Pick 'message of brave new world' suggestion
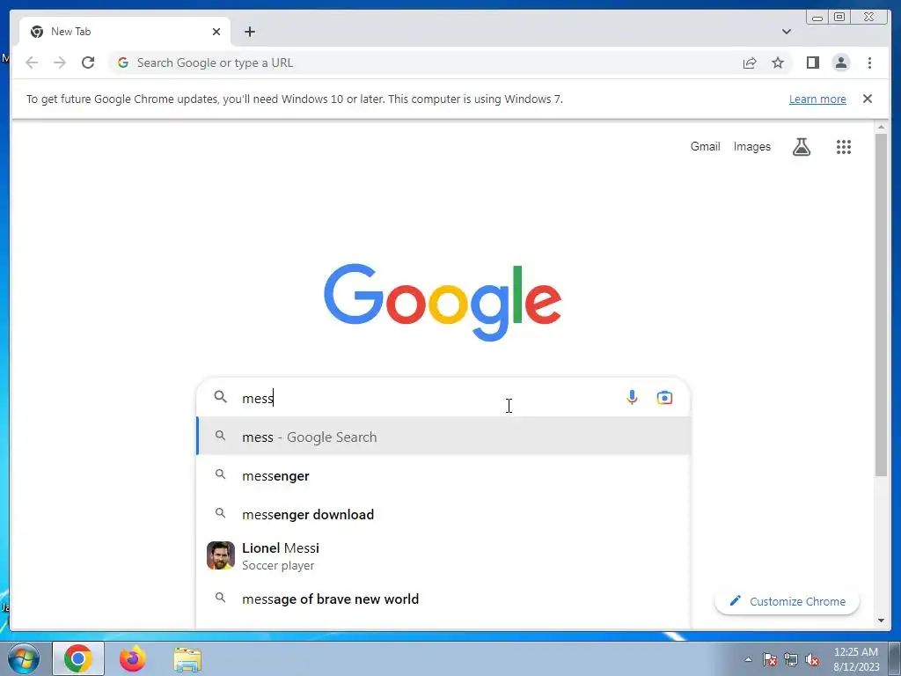The width and height of the screenshot is (901, 676). pos(443,599)
